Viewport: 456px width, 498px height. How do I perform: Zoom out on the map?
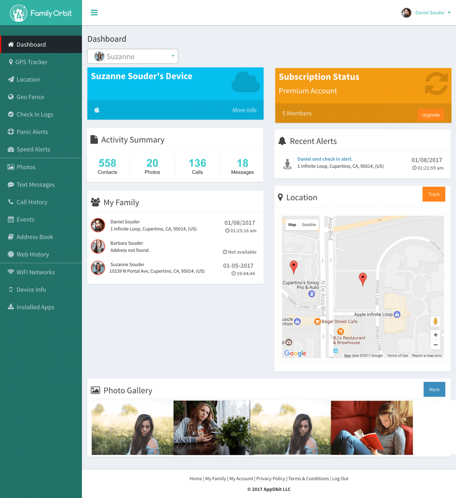tap(435, 345)
